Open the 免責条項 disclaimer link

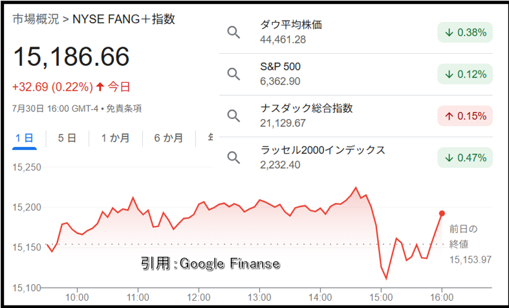click(124, 109)
